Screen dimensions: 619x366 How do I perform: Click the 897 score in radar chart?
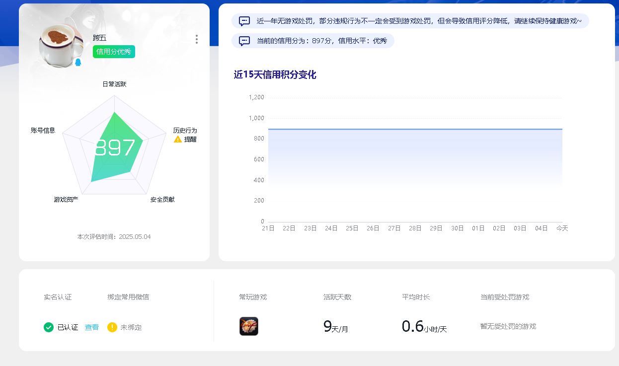tap(115, 147)
